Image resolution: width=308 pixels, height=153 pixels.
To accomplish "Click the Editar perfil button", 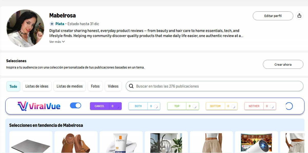I will (x=273, y=16).
